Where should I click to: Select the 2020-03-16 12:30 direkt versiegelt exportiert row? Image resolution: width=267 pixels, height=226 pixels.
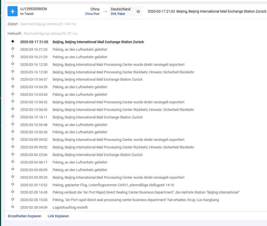102,65
